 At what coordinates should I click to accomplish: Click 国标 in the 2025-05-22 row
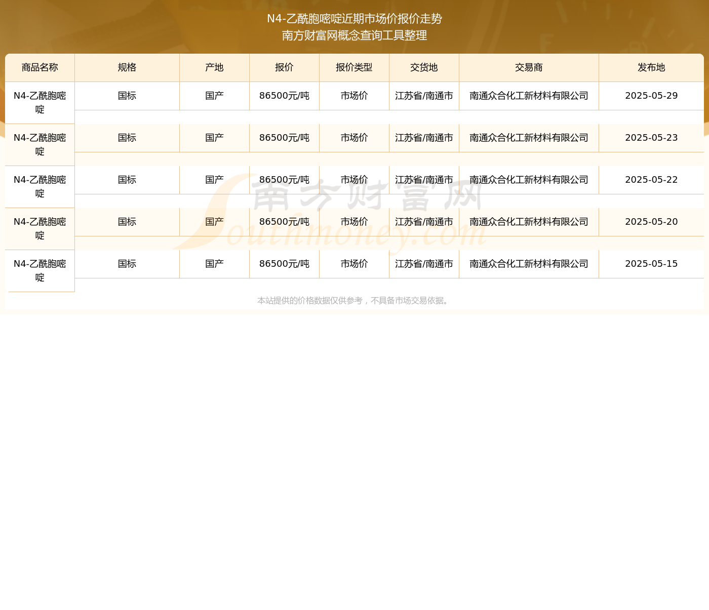(127, 180)
